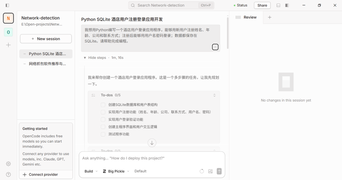The image size is (342, 180).
Task: Check 实现用户注册功能 todo
Action: [103, 112]
